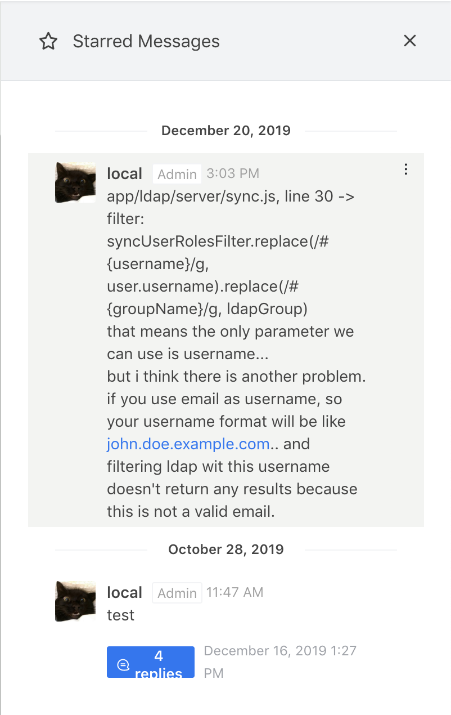Click the cat avatar on the 3:03 PM message
Image resolution: width=451 pixels, height=715 pixels.
(x=75, y=182)
